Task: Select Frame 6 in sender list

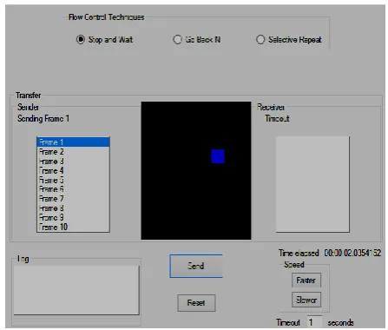Action: [x=73, y=189]
